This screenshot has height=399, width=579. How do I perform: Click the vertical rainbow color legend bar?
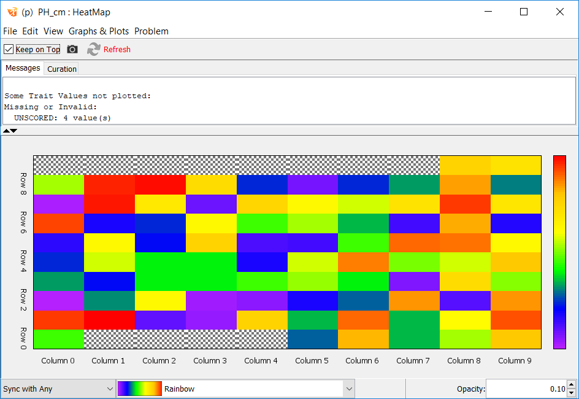tap(559, 252)
